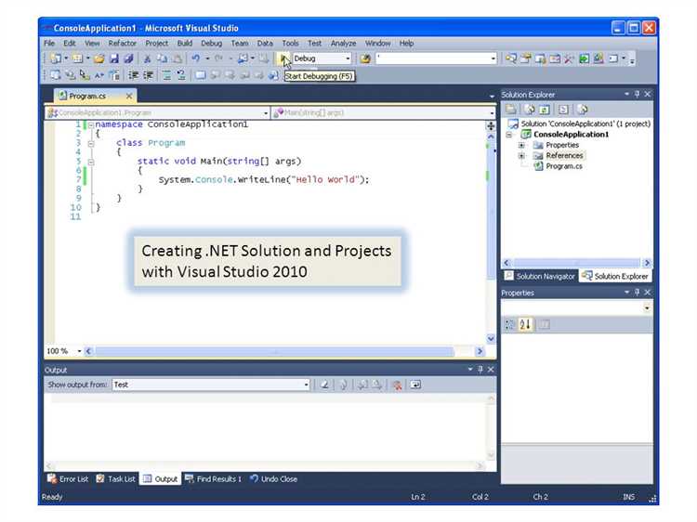Screen dimensions: 697x522
Task: Click the Save All icon
Action: tap(129, 59)
